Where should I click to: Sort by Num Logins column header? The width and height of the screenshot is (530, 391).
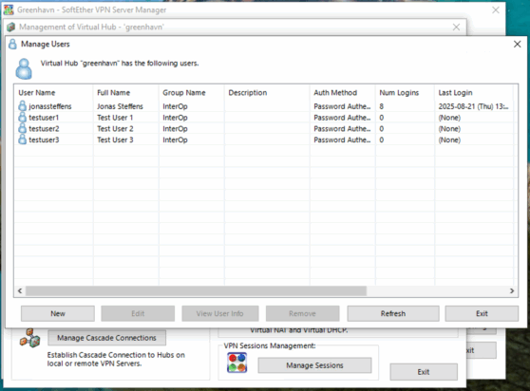click(405, 92)
